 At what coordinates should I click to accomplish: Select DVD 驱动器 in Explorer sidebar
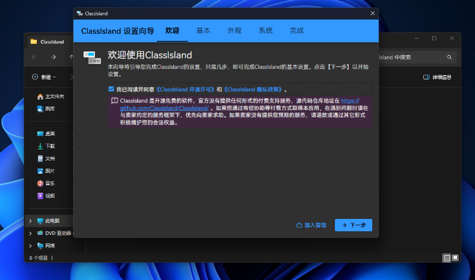[55, 233]
